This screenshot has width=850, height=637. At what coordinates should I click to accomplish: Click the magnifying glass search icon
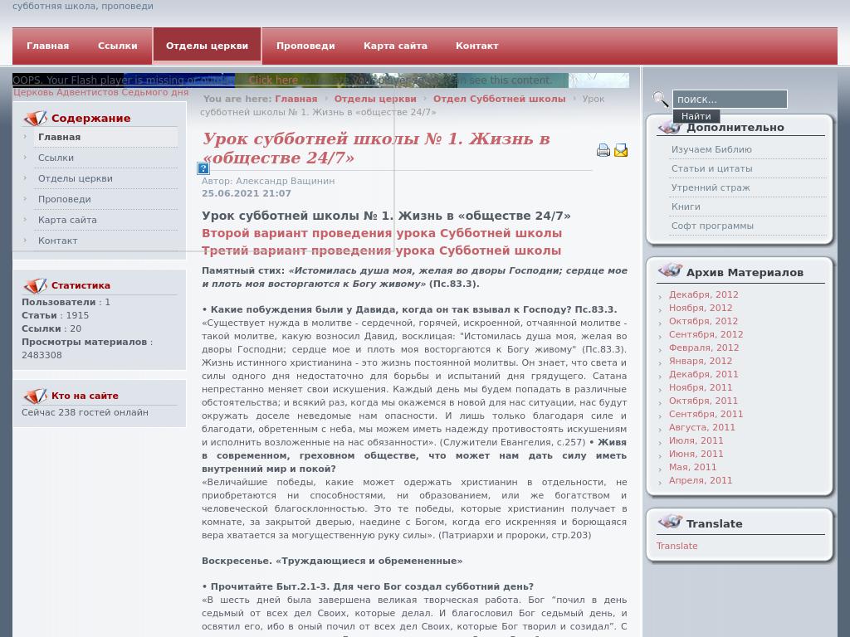[x=661, y=99]
